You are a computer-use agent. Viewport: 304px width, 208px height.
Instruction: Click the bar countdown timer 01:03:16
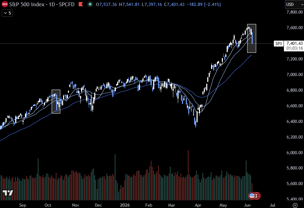(294, 48)
